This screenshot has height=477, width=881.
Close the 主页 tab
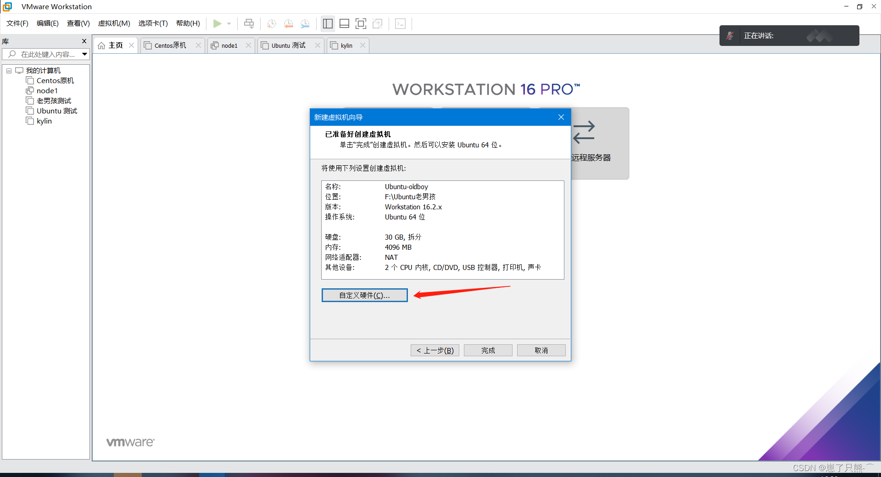point(131,45)
